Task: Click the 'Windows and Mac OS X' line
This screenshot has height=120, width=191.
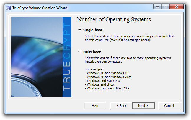Action: 102,81
